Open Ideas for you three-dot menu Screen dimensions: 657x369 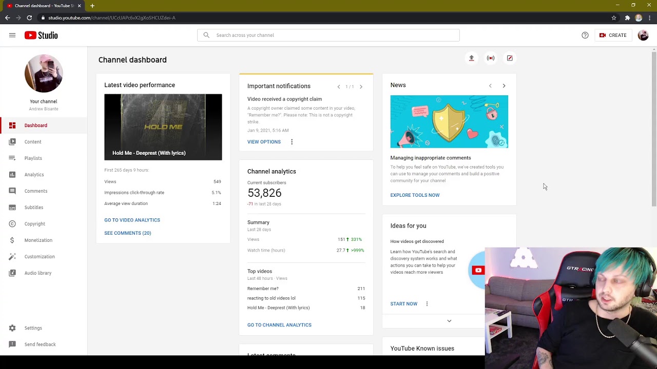point(427,304)
